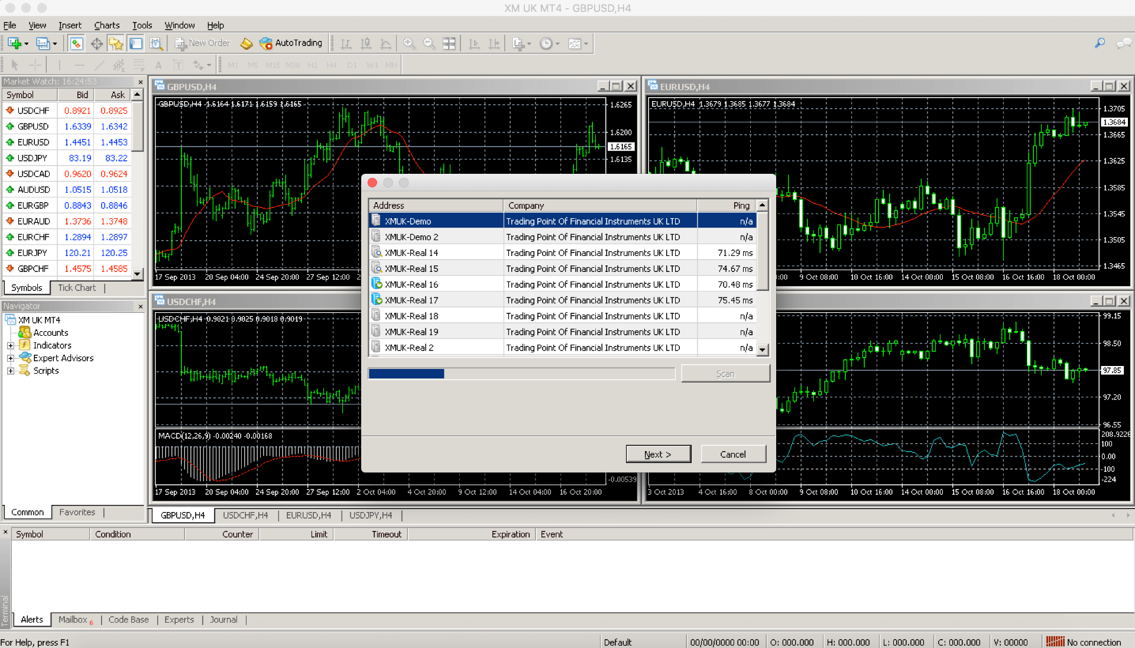Screen dimensions: 1135x648
Task: Open the Profiles toolbar icon
Action: 43,43
